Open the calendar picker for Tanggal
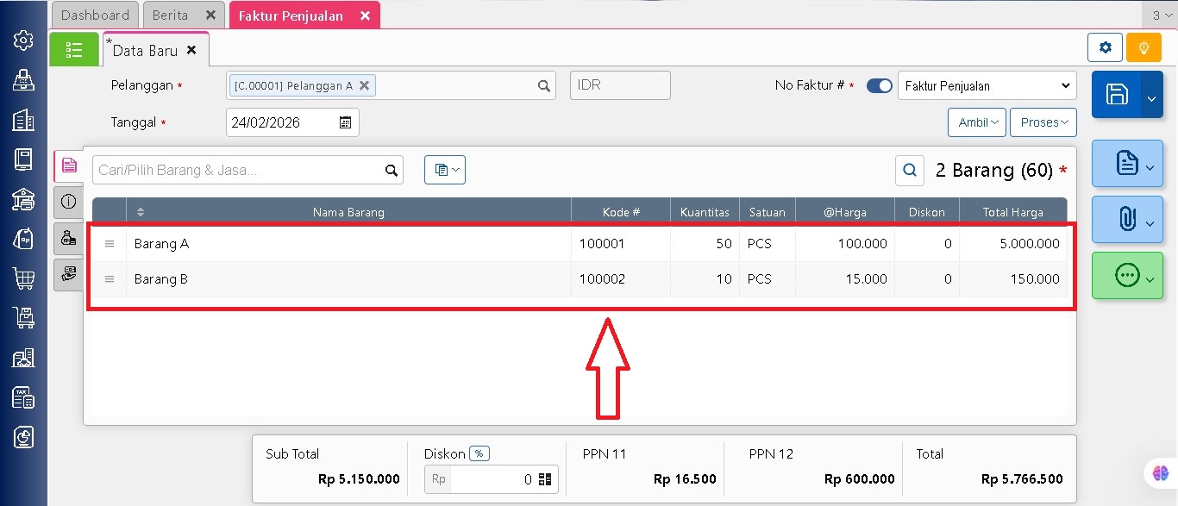 click(345, 122)
